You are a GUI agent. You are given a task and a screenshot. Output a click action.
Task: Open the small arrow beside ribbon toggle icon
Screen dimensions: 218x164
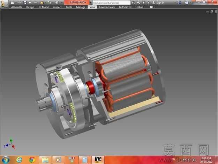154,7
